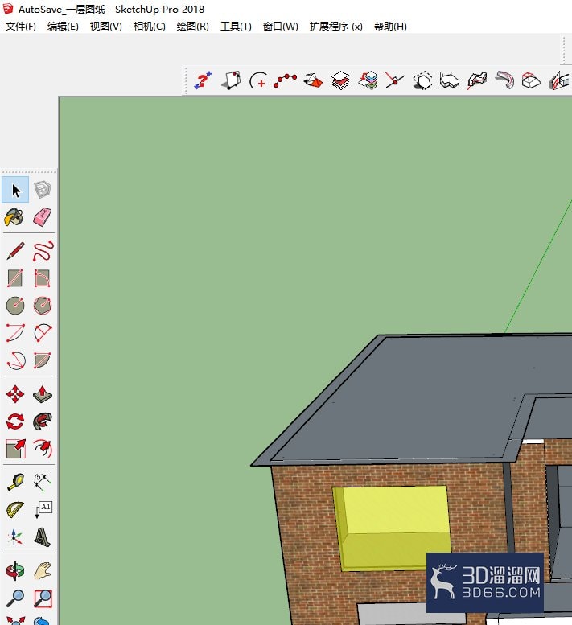The height and width of the screenshot is (625, 572).
Task: Choose the Scale tool
Action: pyautogui.click(x=15, y=449)
